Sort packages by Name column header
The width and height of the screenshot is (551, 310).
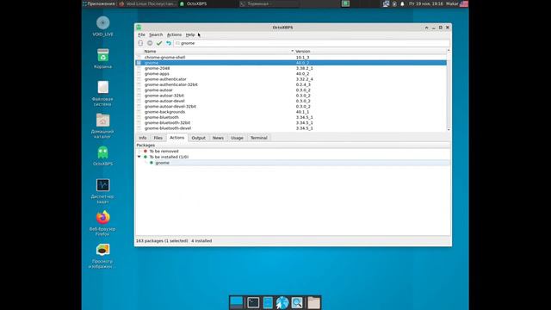(x=214, y=52)
